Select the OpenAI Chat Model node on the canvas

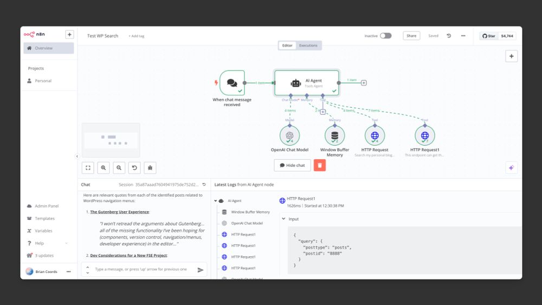coord(289,135)
